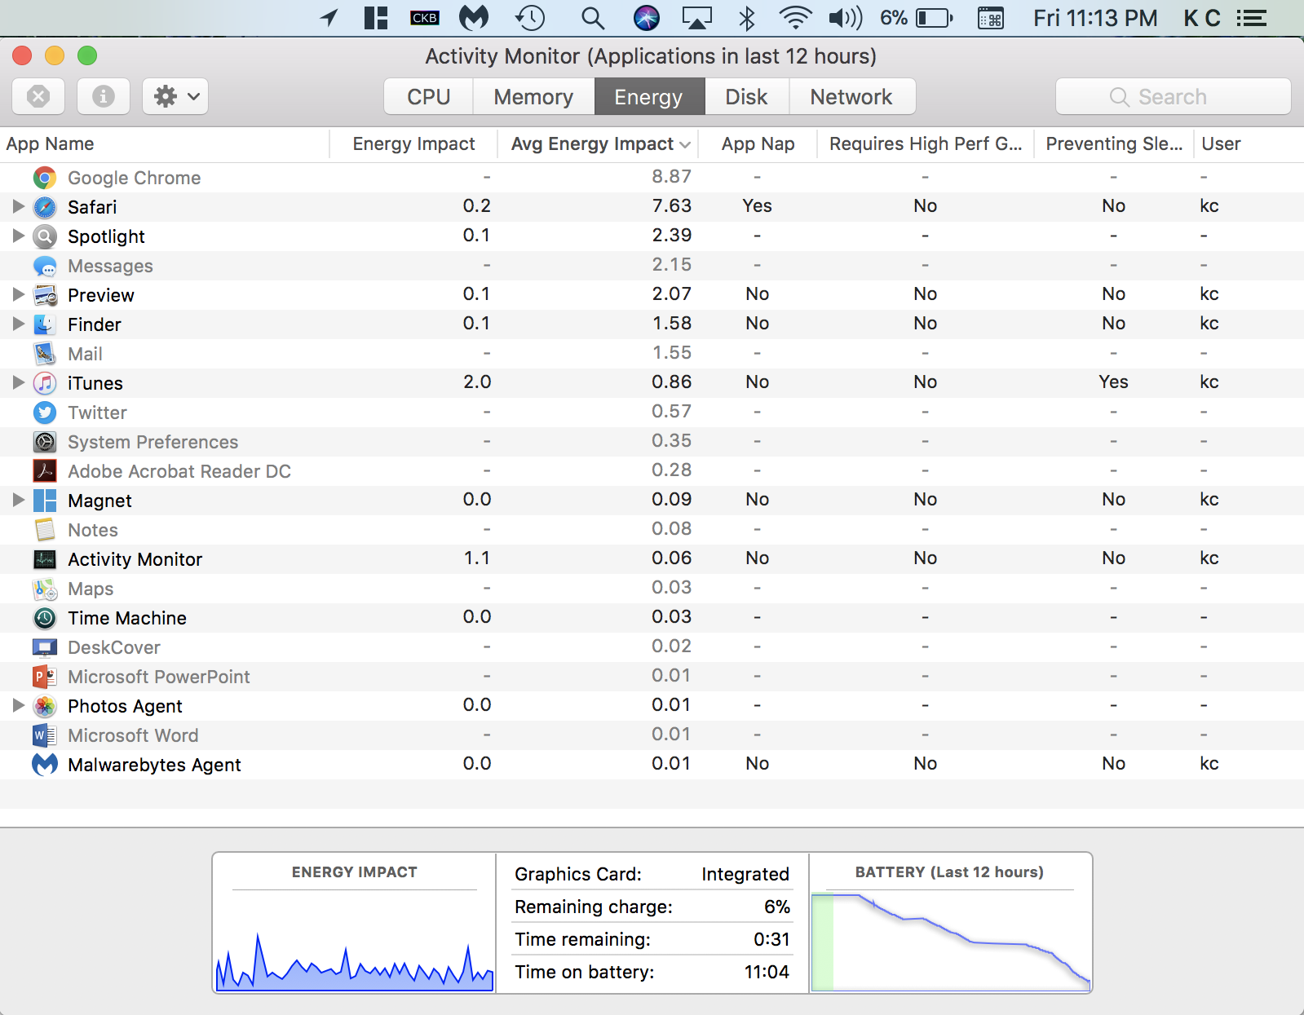Click the Magnet app icon in the list

pyautogui.click(x=45, y=501)
